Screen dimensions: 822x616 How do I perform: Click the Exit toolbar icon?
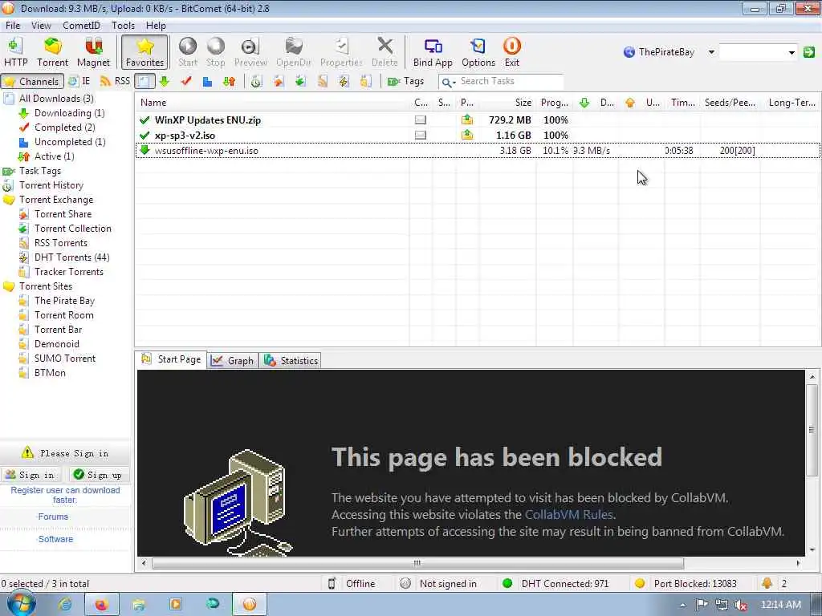[511, 52]
